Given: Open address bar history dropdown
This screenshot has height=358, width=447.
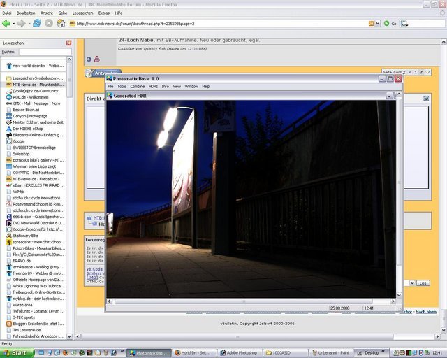Looking at the screenshot, I should pos(378,24).
